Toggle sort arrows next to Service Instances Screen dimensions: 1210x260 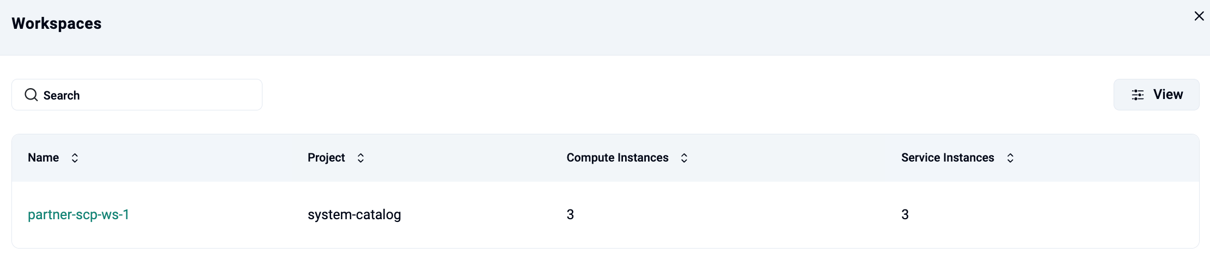[x=1010, y=158]
